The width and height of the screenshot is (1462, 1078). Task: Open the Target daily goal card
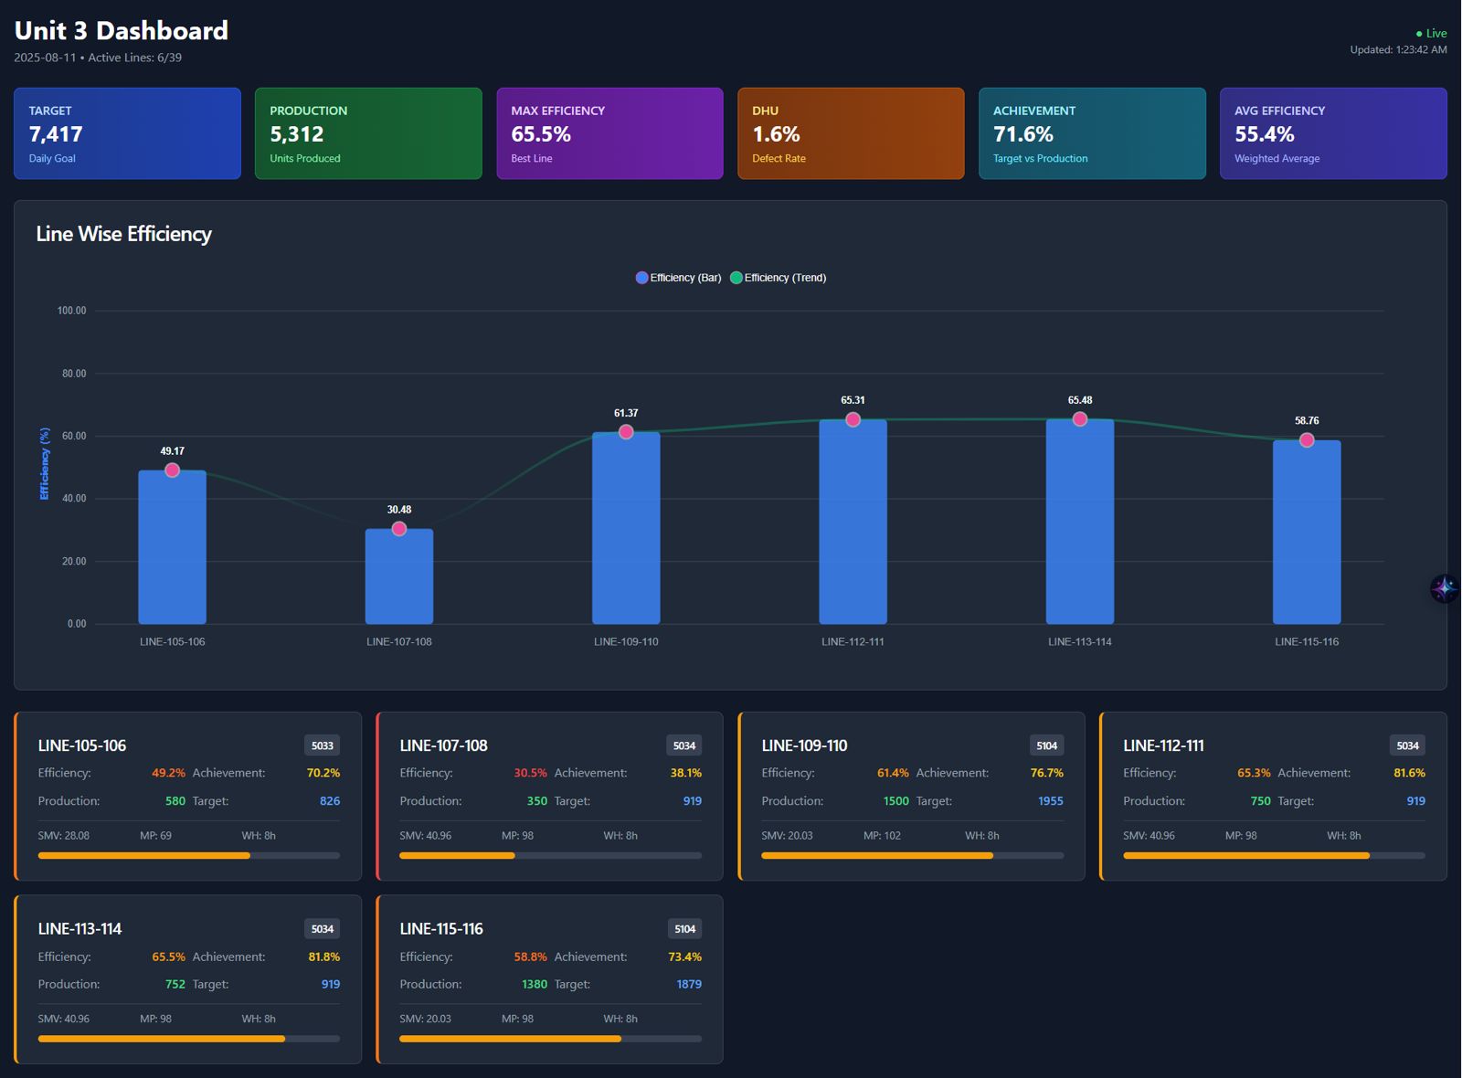tap(127, 133)
